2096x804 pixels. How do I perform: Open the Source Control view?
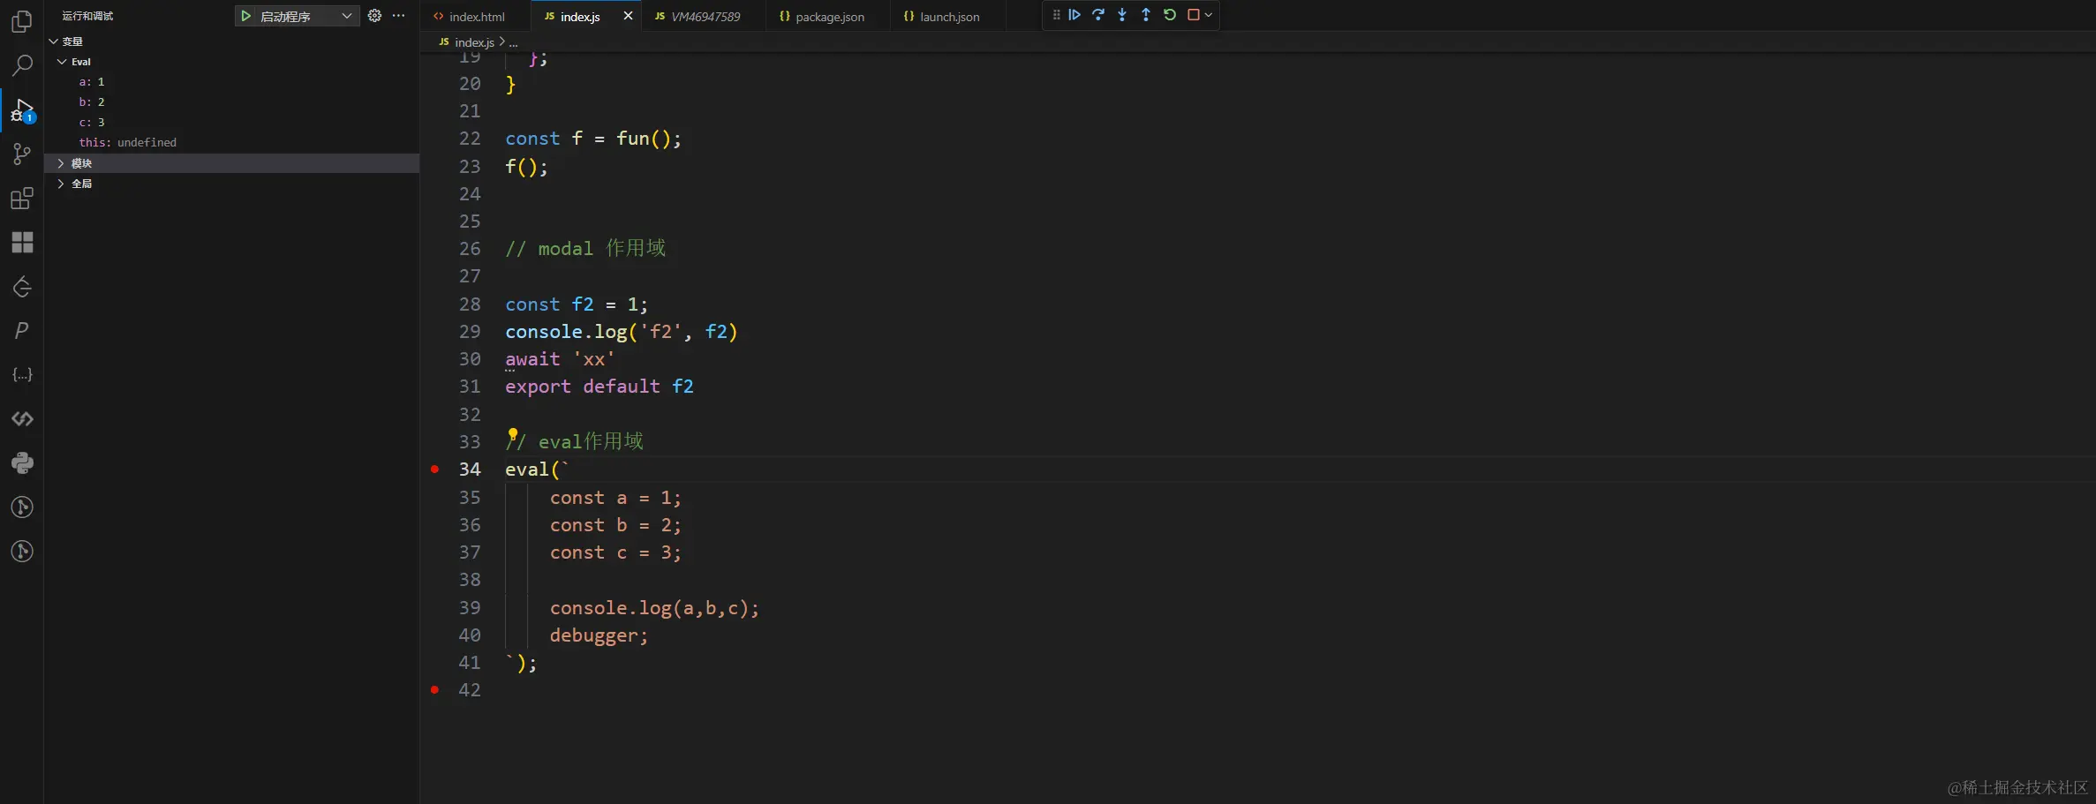pyautogui.click(x=22, y=154)
